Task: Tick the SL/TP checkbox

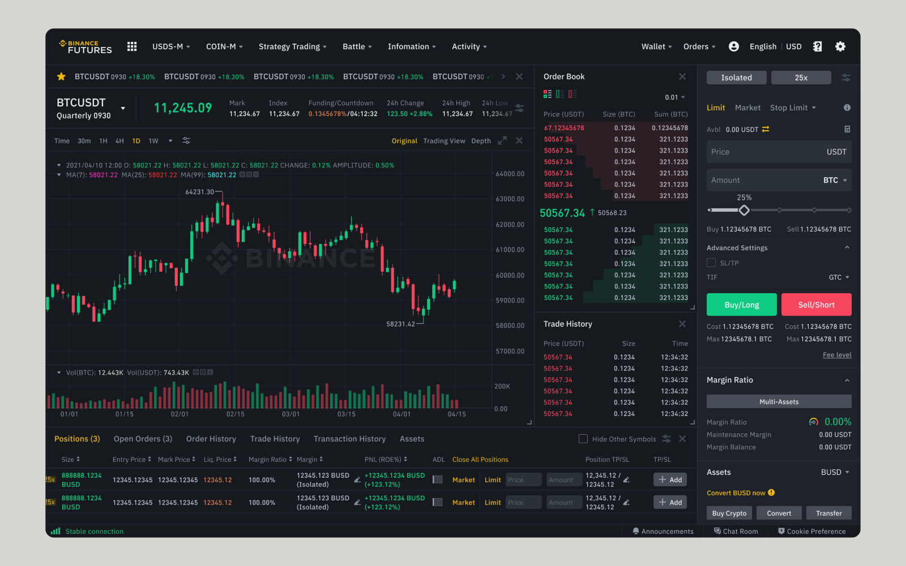Action: (x=711, y=263)
